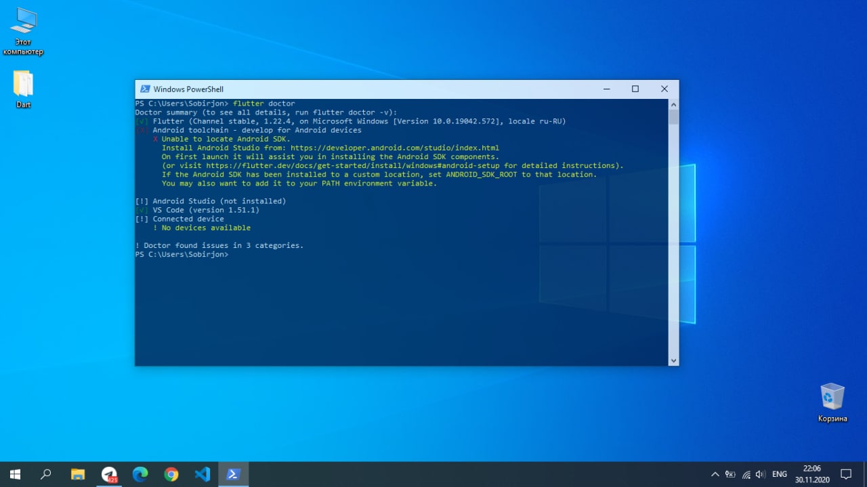Show hidden system tray icons

click(x=715, y=474)
